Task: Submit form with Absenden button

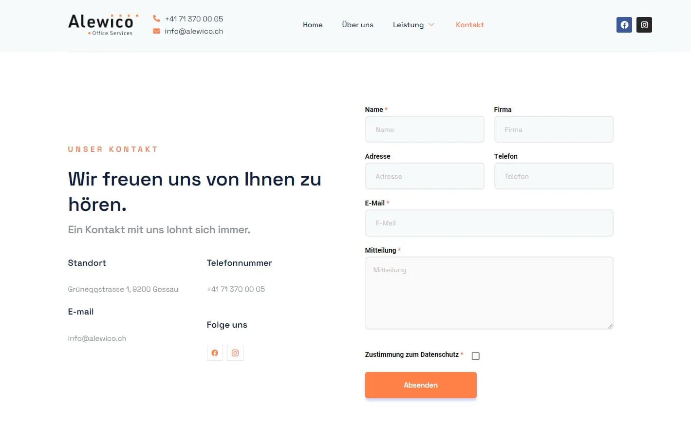Action: tap(421, 385)
